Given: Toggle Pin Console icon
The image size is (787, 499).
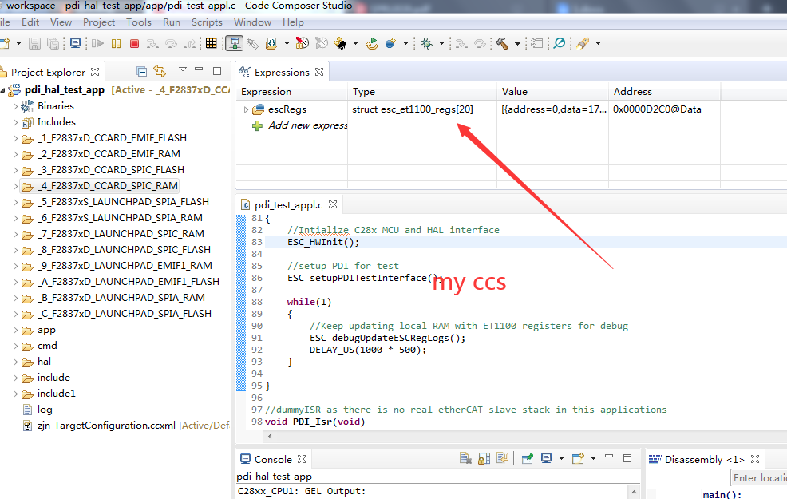Looking at the screenshot, I should point(527,458).
